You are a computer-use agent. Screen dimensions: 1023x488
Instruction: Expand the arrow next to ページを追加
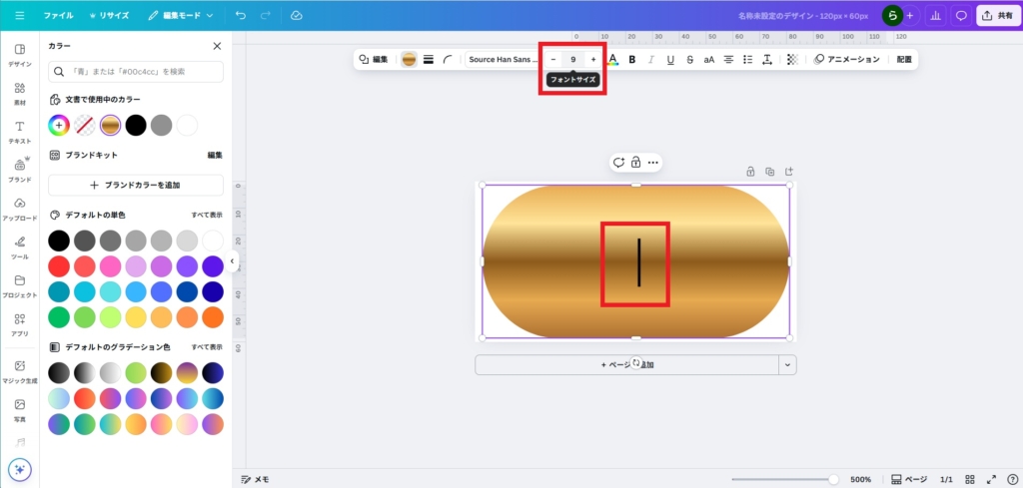coord(787,365)
